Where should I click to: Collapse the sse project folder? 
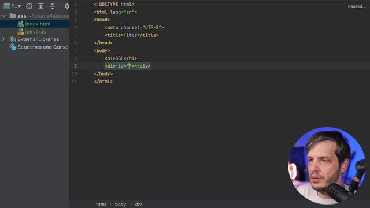coord(3,16)
